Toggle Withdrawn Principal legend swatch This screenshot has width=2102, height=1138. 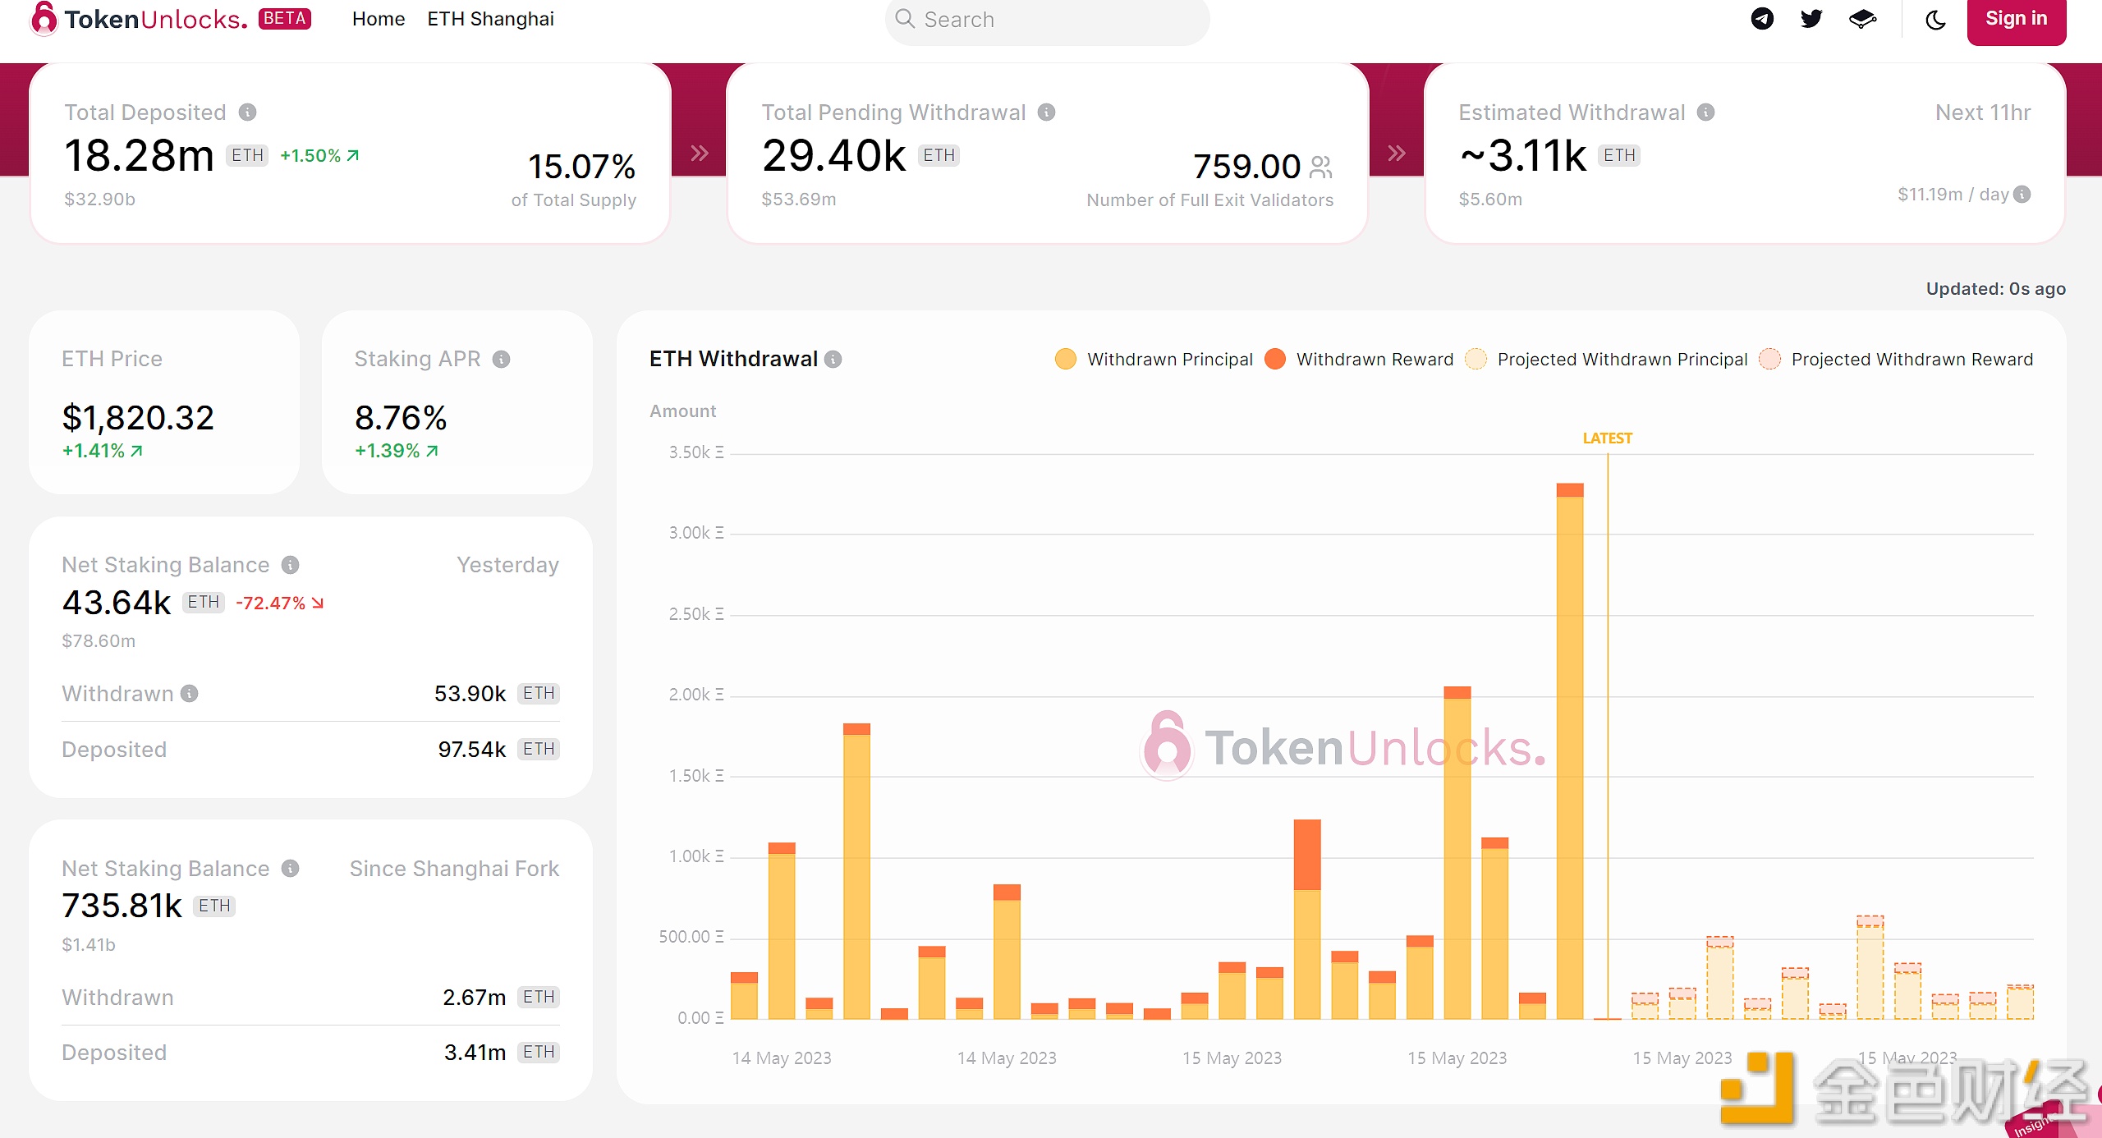coord(1065,360)
